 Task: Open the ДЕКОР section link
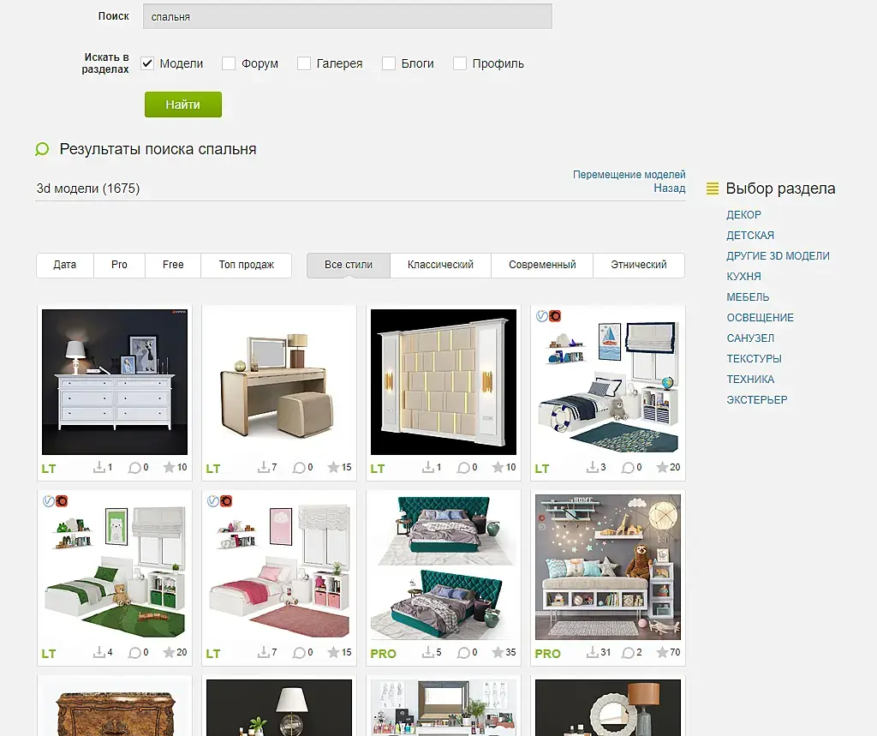click(743, 215)
